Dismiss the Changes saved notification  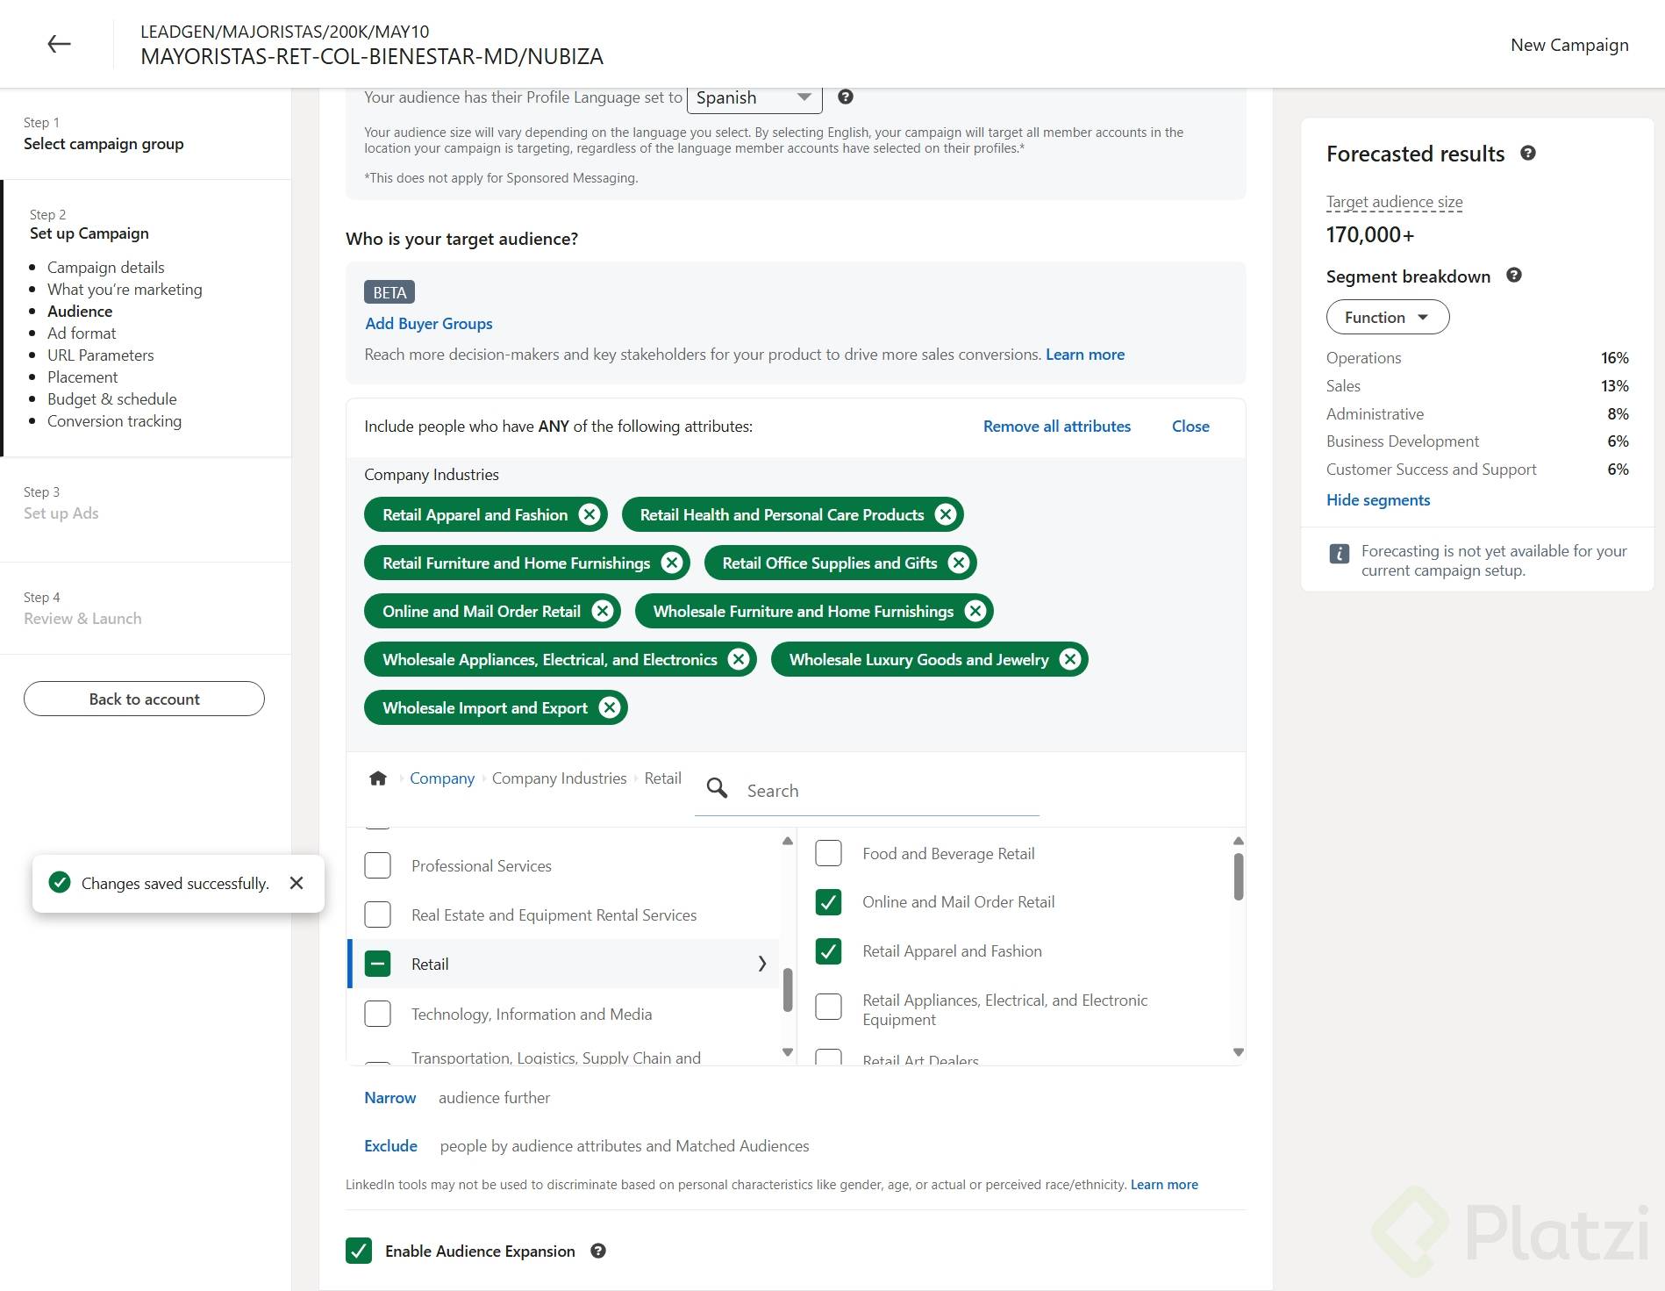coord(297,883)
